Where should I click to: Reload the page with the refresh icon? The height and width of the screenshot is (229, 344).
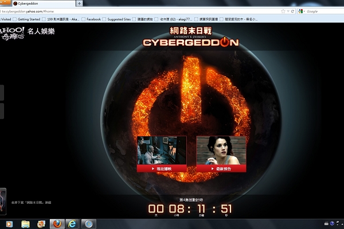tap(292, 11)
